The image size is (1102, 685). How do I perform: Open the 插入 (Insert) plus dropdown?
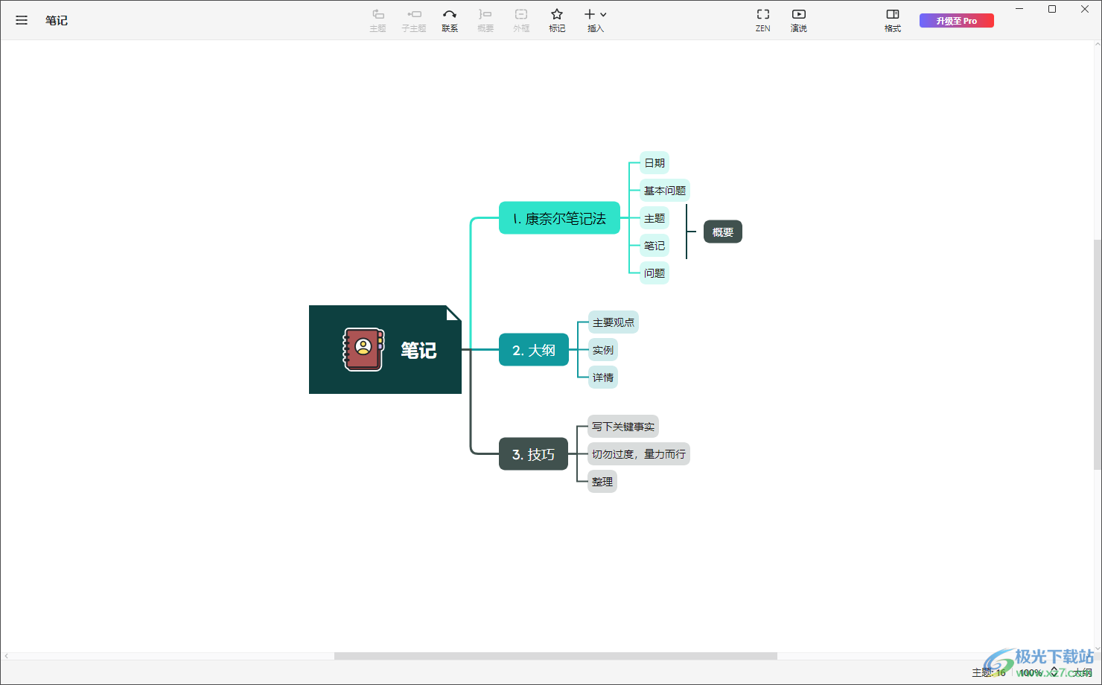[596, 20]
